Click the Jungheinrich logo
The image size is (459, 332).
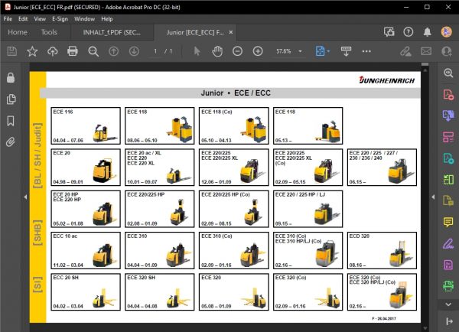click(x=386, y=80)
